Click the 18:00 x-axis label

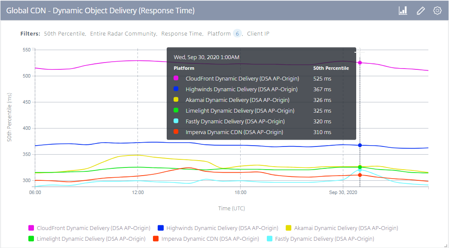click(240, 192)
